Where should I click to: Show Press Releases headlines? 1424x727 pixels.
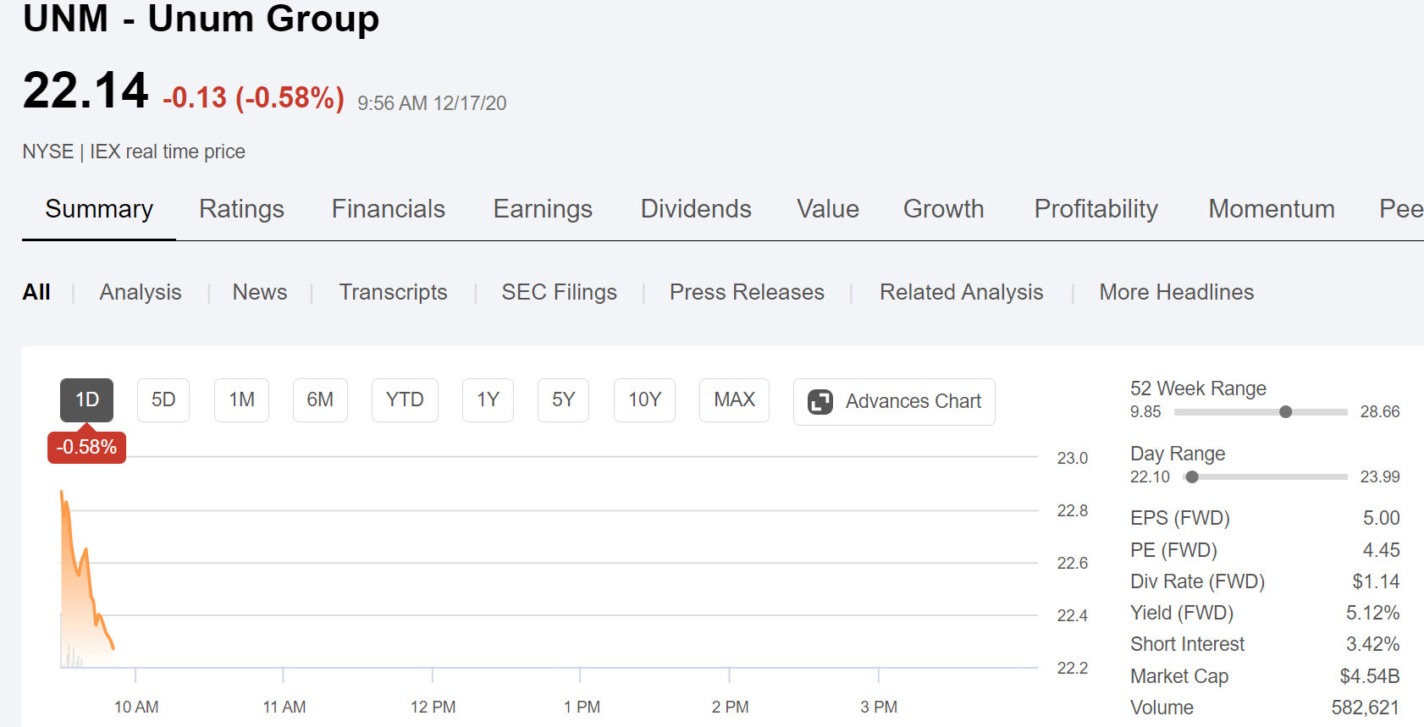click(747, 292)
